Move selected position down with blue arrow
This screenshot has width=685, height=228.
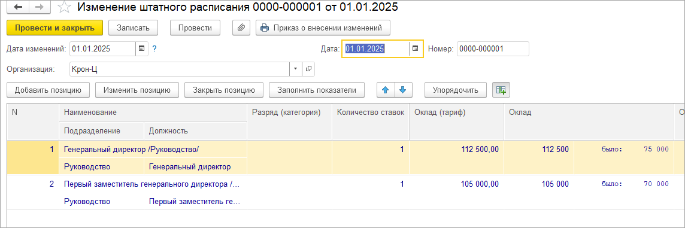[403, 90]
